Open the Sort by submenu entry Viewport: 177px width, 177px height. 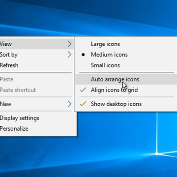click(36, 55)
